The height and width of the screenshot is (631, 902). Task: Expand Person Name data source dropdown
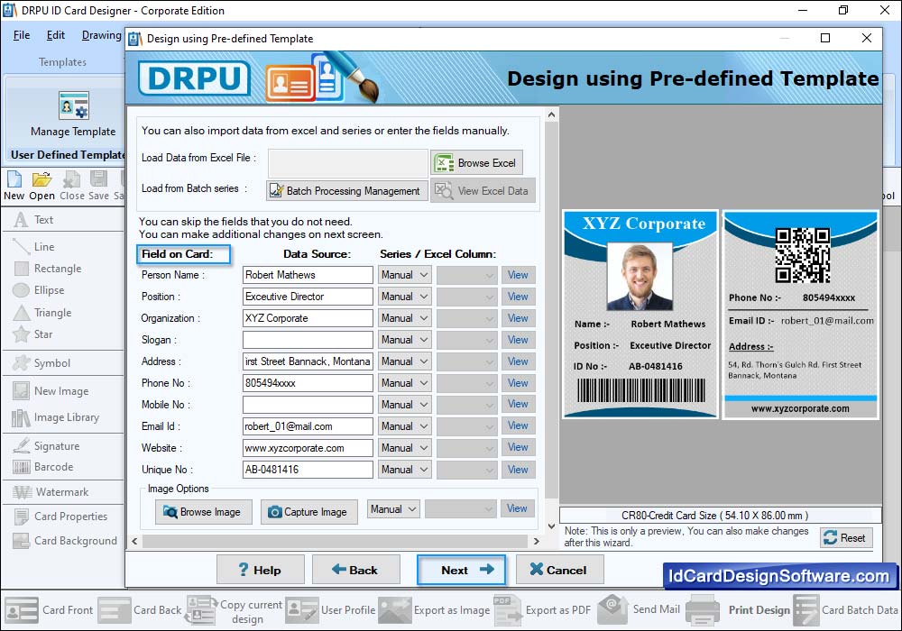[404, 275]
